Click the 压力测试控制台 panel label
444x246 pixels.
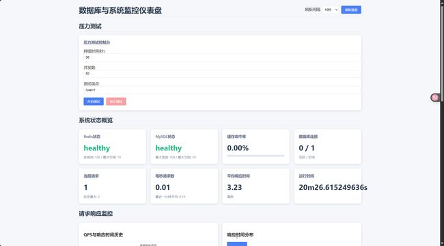click(x=97, y=42)
